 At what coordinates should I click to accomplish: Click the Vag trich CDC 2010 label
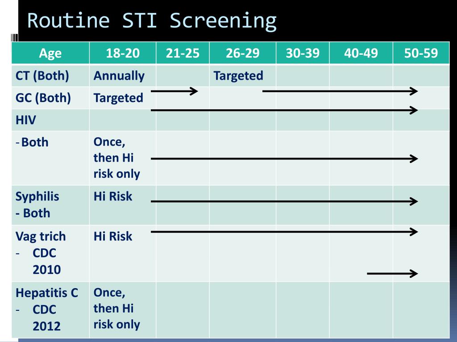41,253
